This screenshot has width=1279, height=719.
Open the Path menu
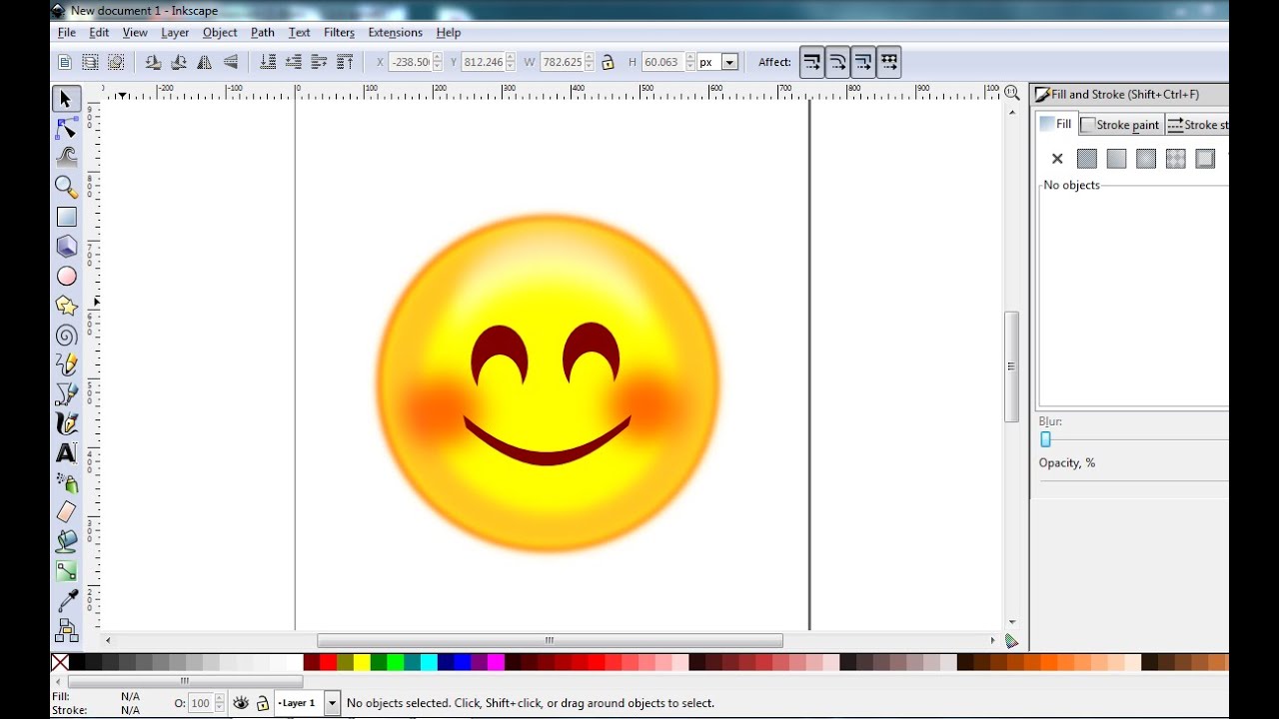point(263,33)
